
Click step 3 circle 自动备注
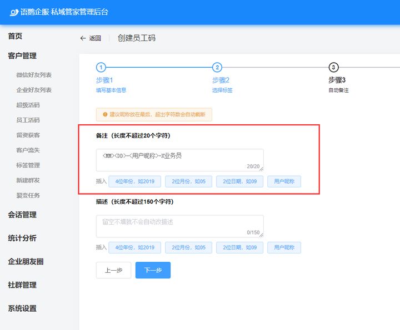[333, 67]
